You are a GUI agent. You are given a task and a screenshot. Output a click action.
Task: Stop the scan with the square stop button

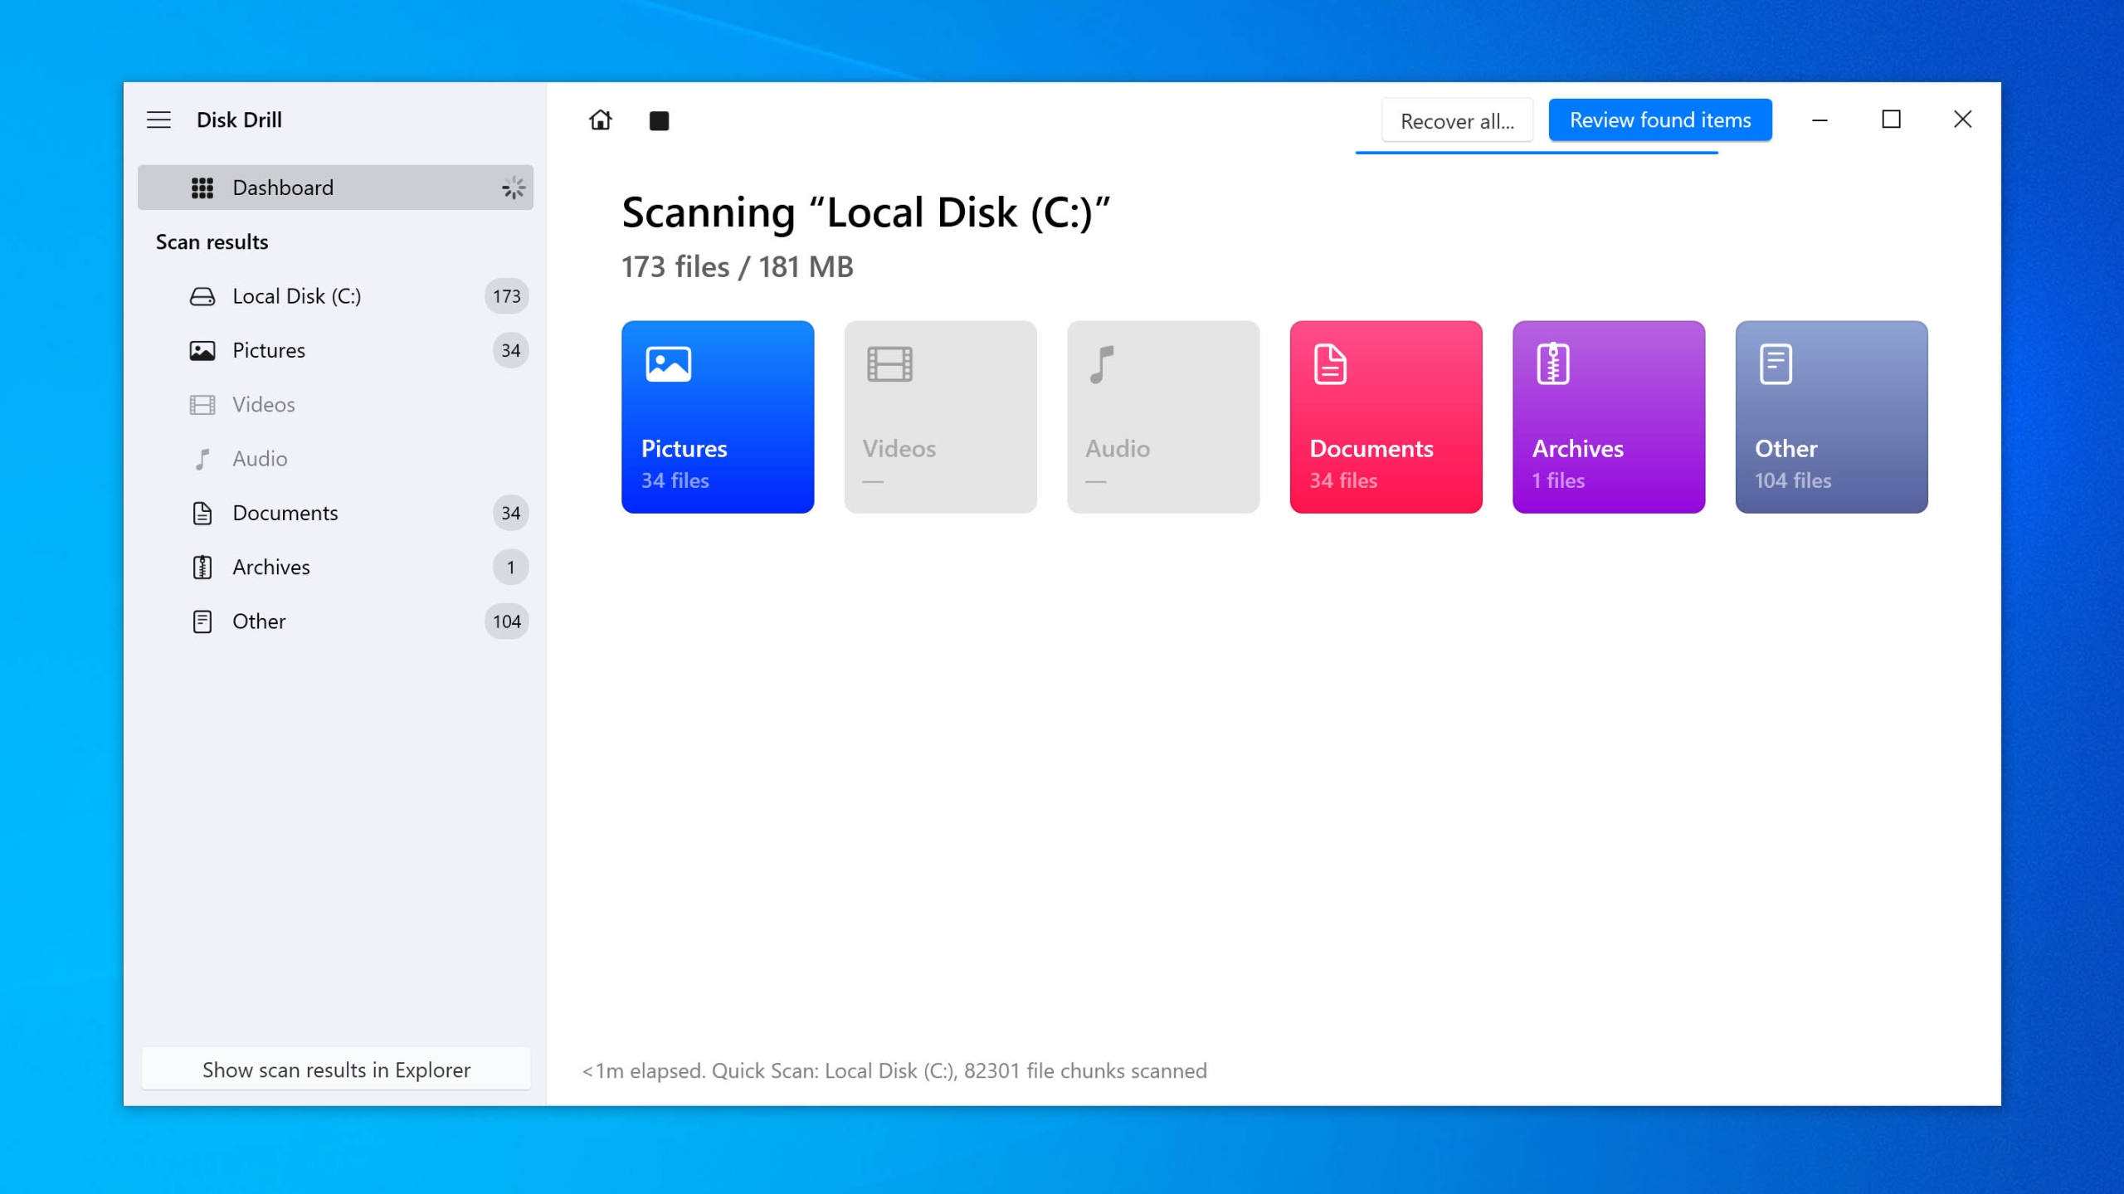[659, 121]
